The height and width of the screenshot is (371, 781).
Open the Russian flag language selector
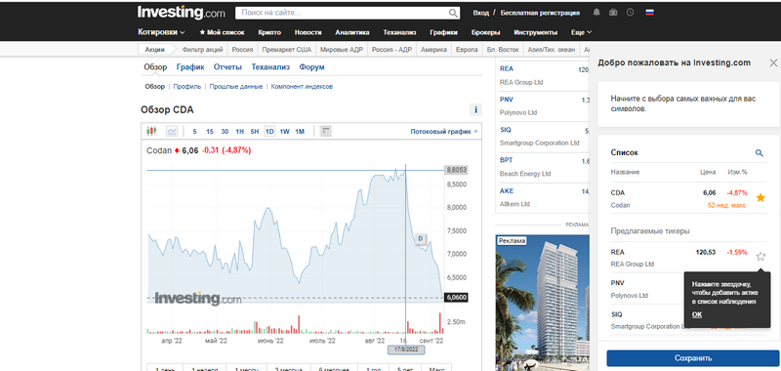pos(649,13)
